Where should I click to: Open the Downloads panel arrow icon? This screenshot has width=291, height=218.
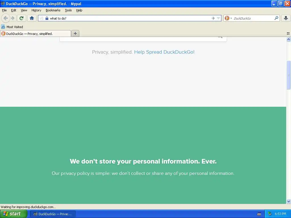[286, 18]
